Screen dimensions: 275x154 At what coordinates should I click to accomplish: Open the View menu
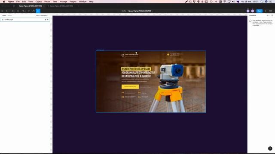[31, 2]
